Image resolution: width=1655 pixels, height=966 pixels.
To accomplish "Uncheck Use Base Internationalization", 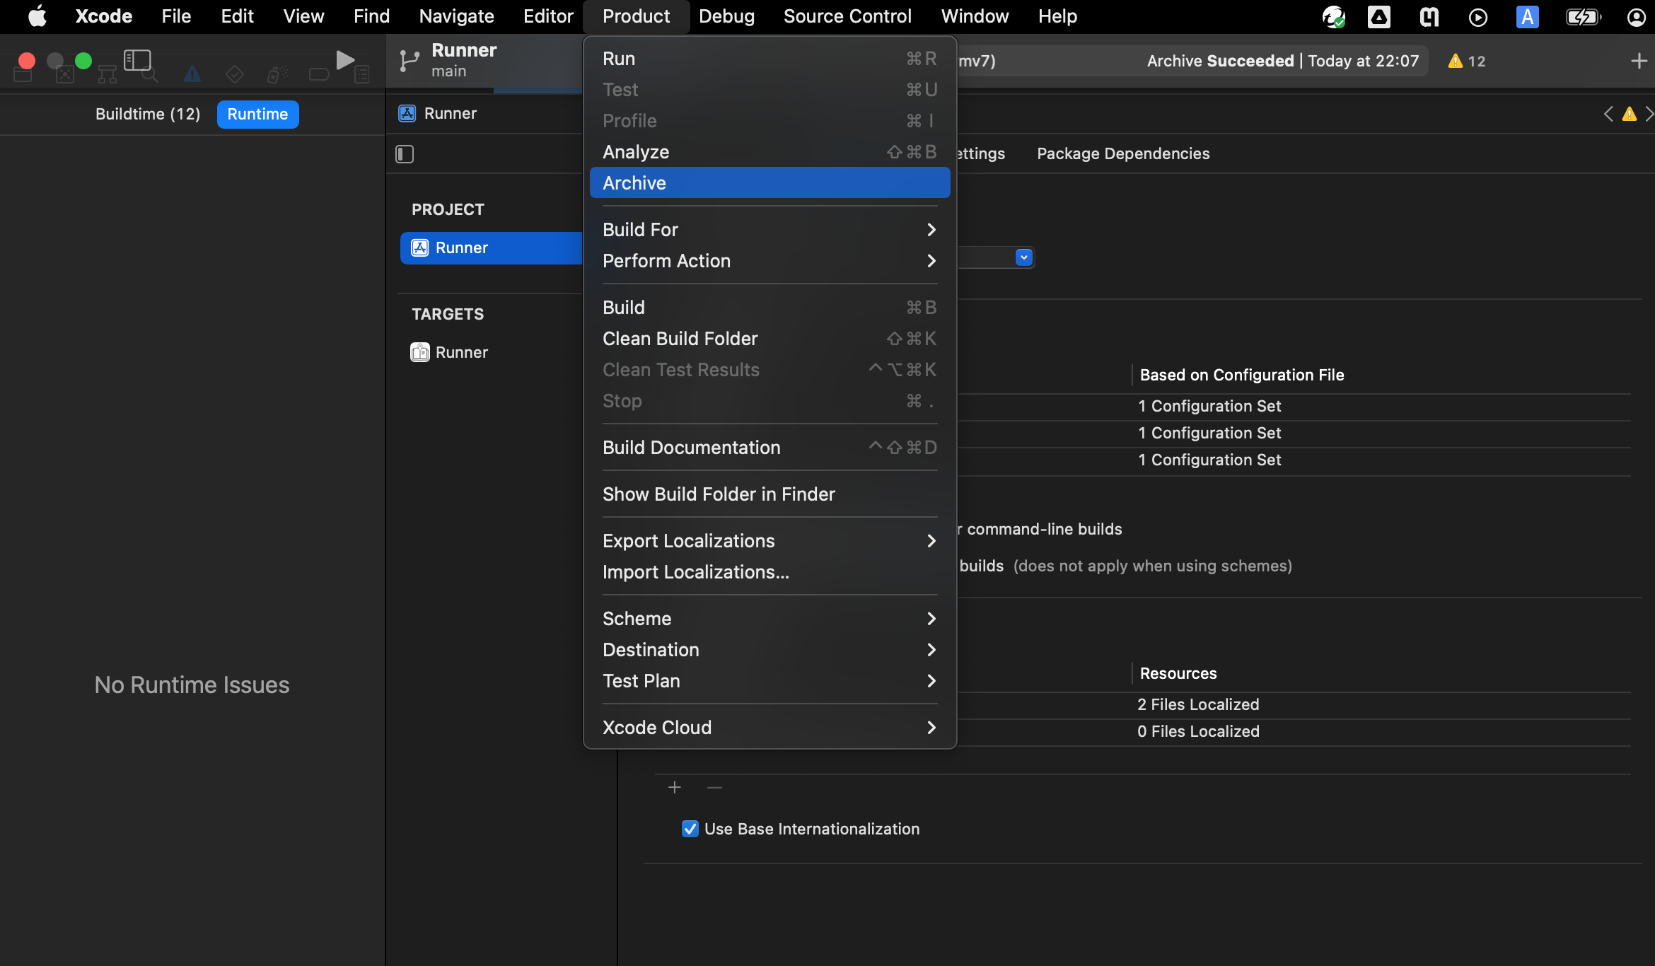I will (x=690, y=829).
